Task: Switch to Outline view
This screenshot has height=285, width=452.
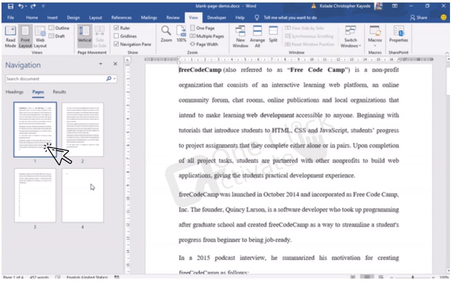Action: pyautogui.click(x=59, y=28)
